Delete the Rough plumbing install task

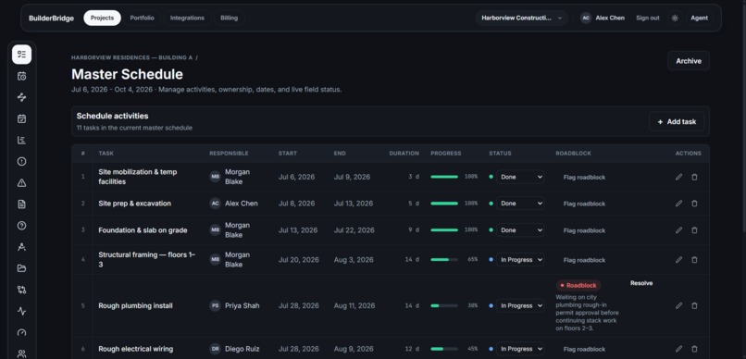694,305
